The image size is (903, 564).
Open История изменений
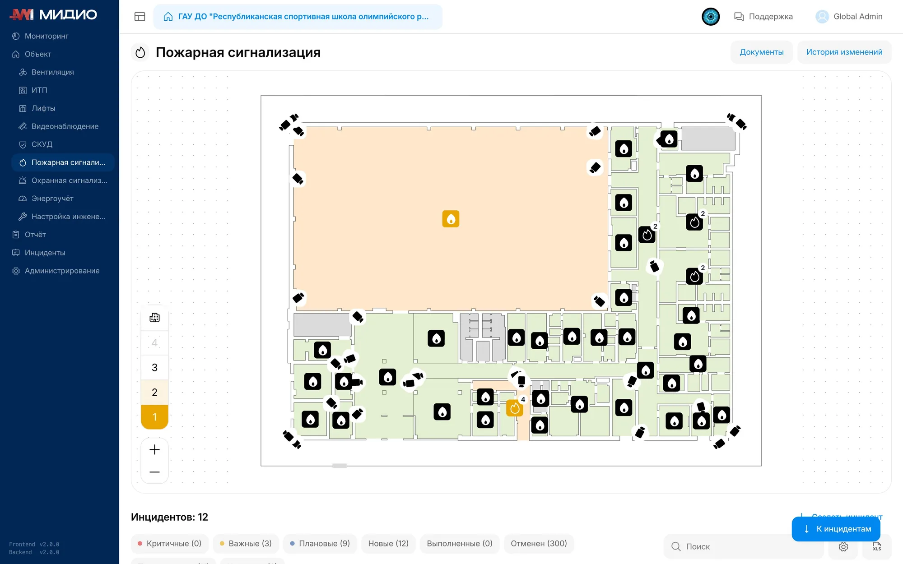844,52
